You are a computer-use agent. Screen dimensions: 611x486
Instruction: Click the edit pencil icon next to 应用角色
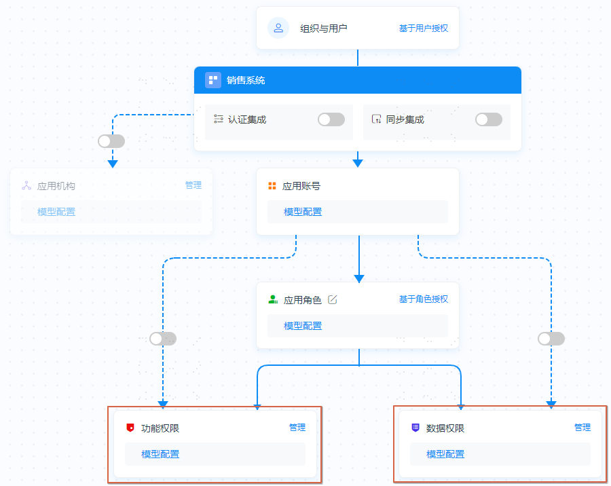click(x=333, y=300)
